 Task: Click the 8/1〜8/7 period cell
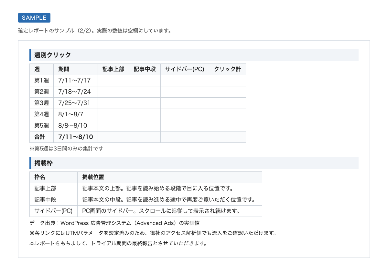76,114
